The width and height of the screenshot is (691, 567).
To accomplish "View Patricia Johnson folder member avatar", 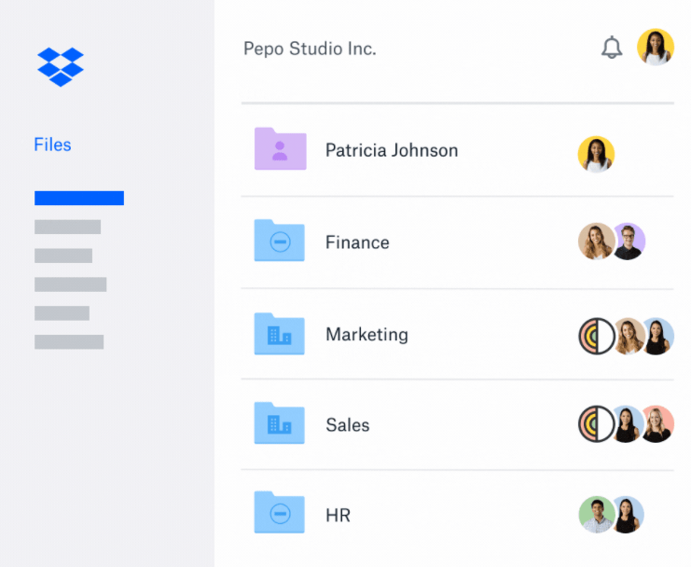I will pyautogui.click(x=596, y=155).
